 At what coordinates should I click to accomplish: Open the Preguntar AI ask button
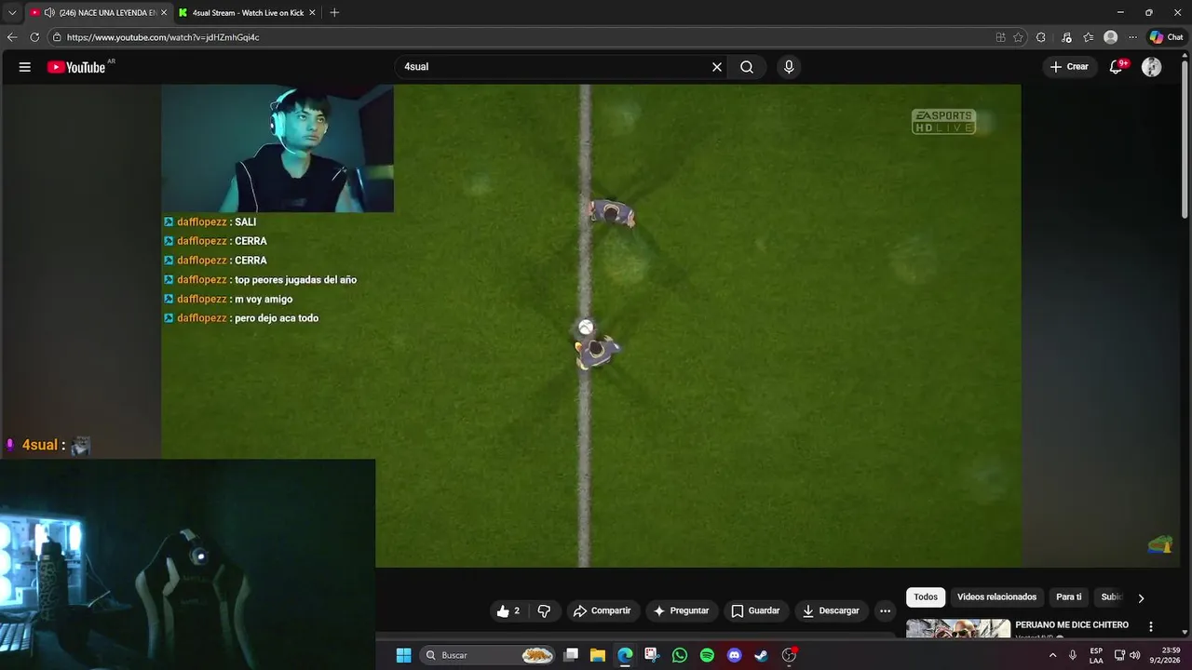tap(682, 611)
